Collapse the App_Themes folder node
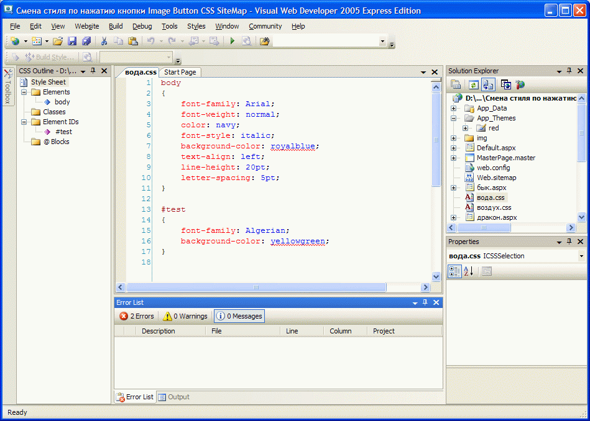This screenshot has width=590, height=421. tap(453, 118)
